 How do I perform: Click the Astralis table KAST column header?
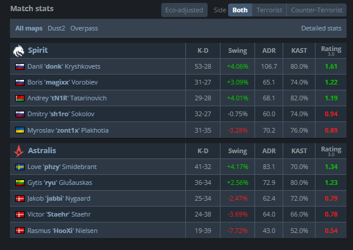click(x=299, y=151)
